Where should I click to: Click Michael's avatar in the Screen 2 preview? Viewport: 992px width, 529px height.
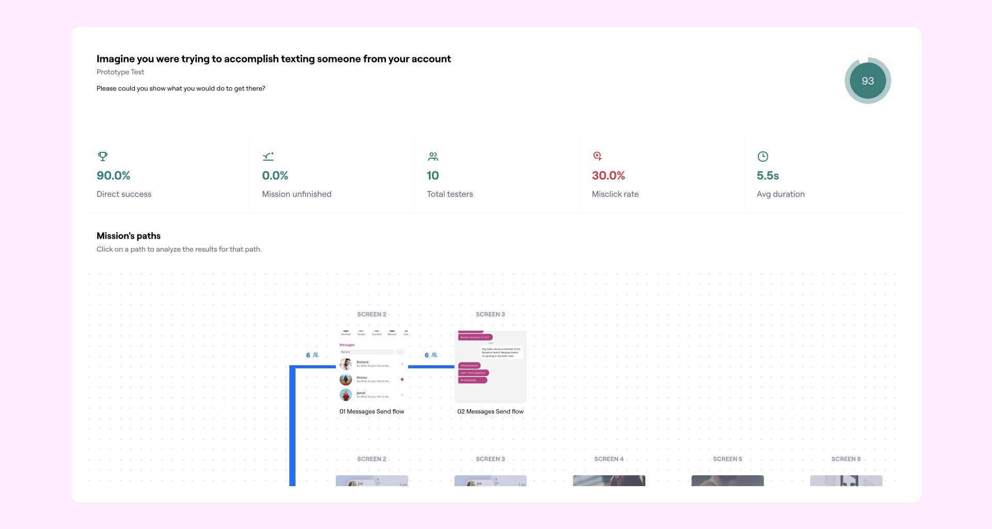click(x=346, y=330)
